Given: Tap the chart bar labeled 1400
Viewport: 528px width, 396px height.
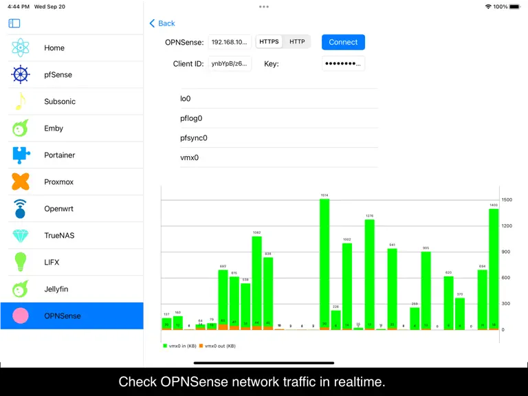Looking at the screenshot, I should coord(494,269).
